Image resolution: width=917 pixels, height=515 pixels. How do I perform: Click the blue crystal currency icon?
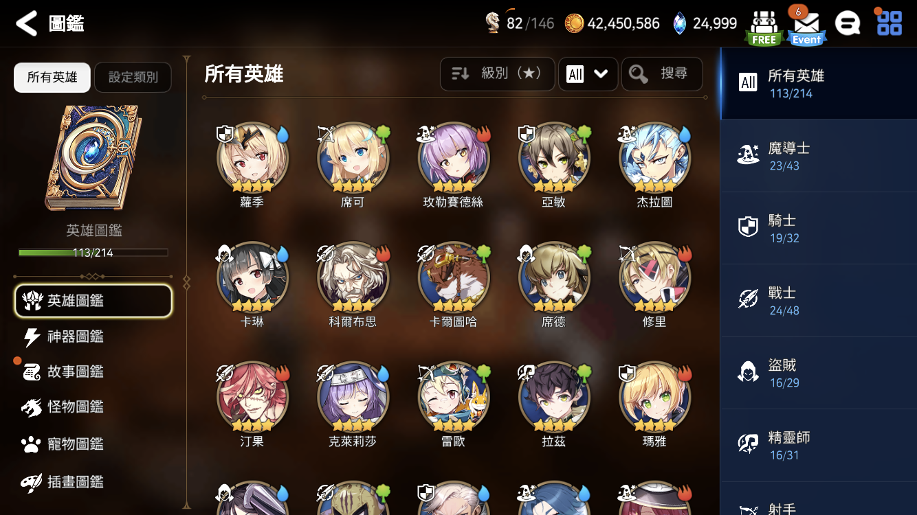point(679,23)
